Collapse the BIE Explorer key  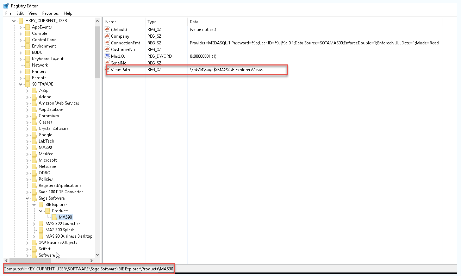pos(34,205)
